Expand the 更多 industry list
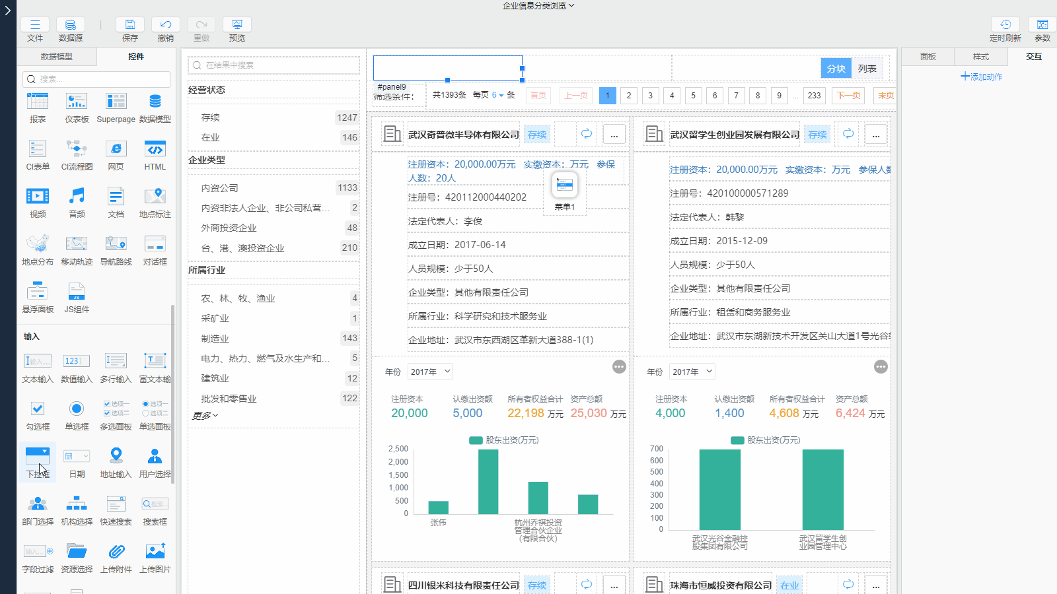This screenshot has height=594, width=1057. [205, 416]
